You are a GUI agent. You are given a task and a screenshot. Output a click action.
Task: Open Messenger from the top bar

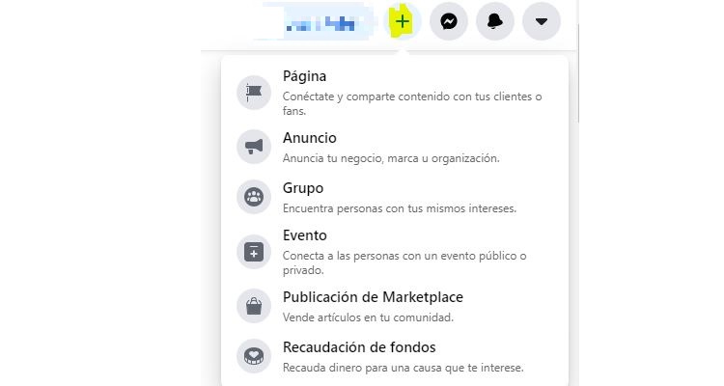tap(449, 21)
